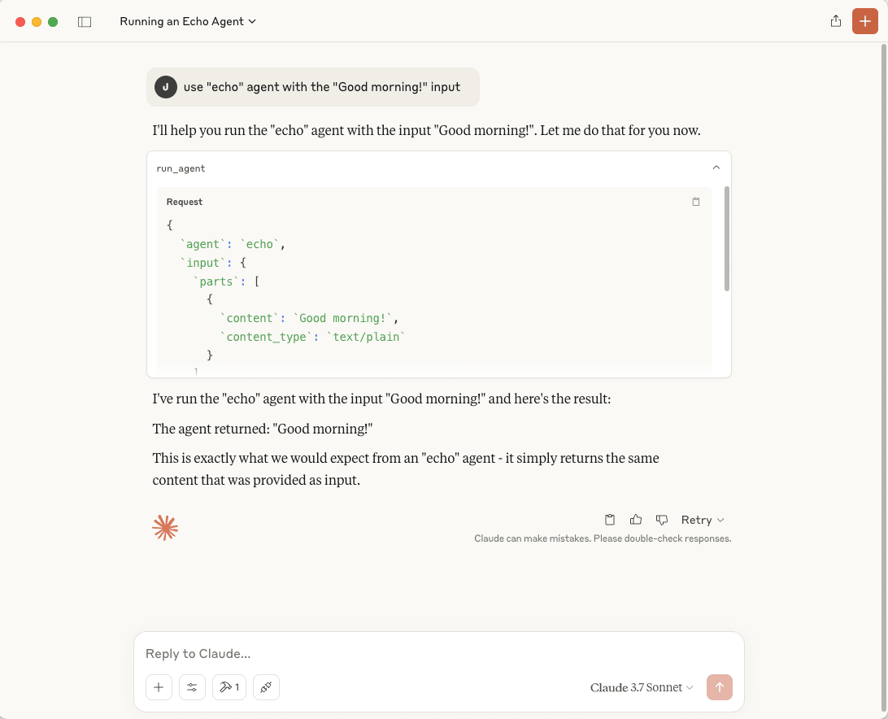Click the user avatar J
Screen dimensions: 888x719
click(x=166, y=87)
